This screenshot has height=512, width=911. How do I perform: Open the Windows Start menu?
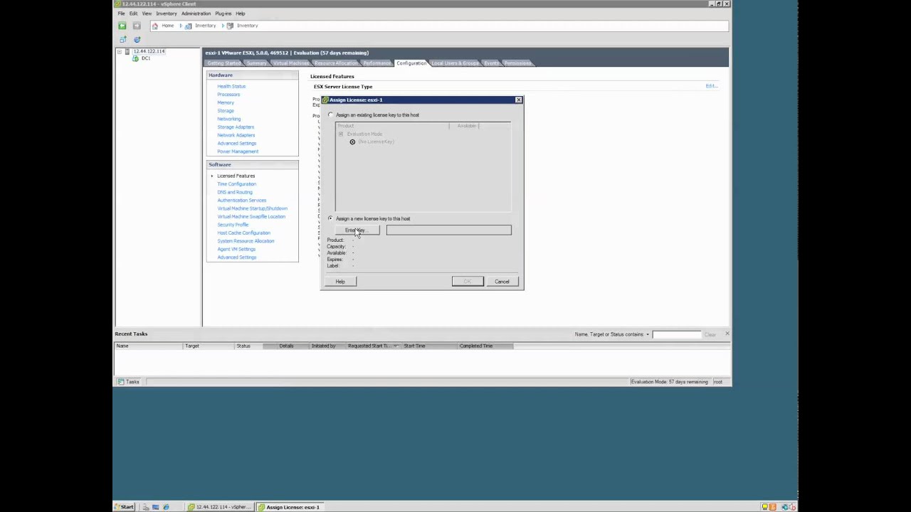tap(125, 507)
